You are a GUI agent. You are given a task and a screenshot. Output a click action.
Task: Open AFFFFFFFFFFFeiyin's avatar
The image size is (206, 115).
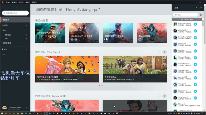[x=175, y=24]
